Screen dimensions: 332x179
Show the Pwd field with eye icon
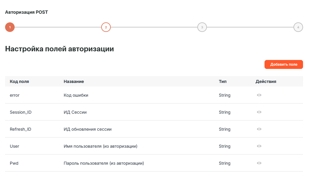tap(259, 163)
